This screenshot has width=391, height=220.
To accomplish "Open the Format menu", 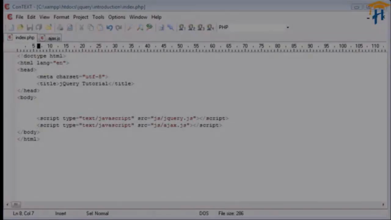I will [61, 17].
